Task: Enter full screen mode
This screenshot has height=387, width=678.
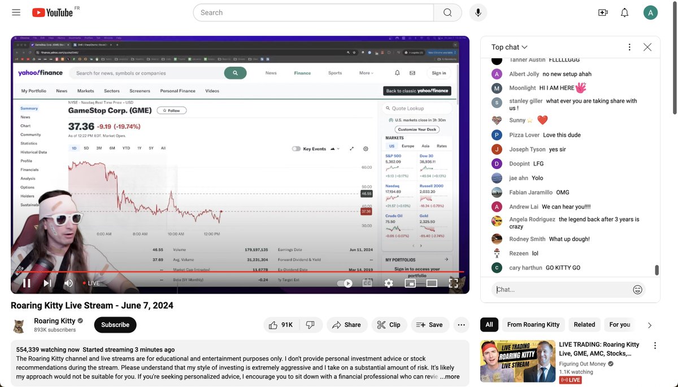Action: point(453,283)
